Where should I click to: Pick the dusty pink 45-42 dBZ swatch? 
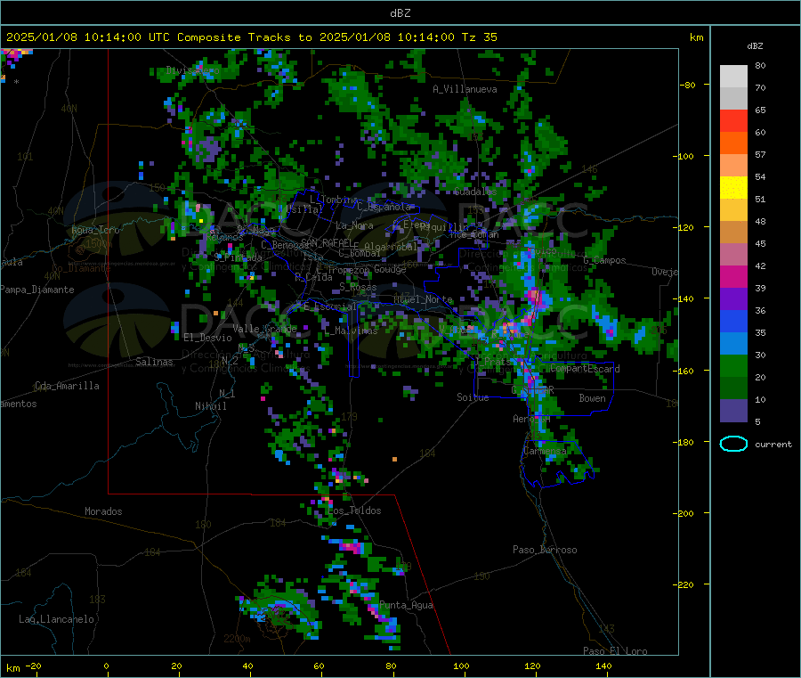733,254
